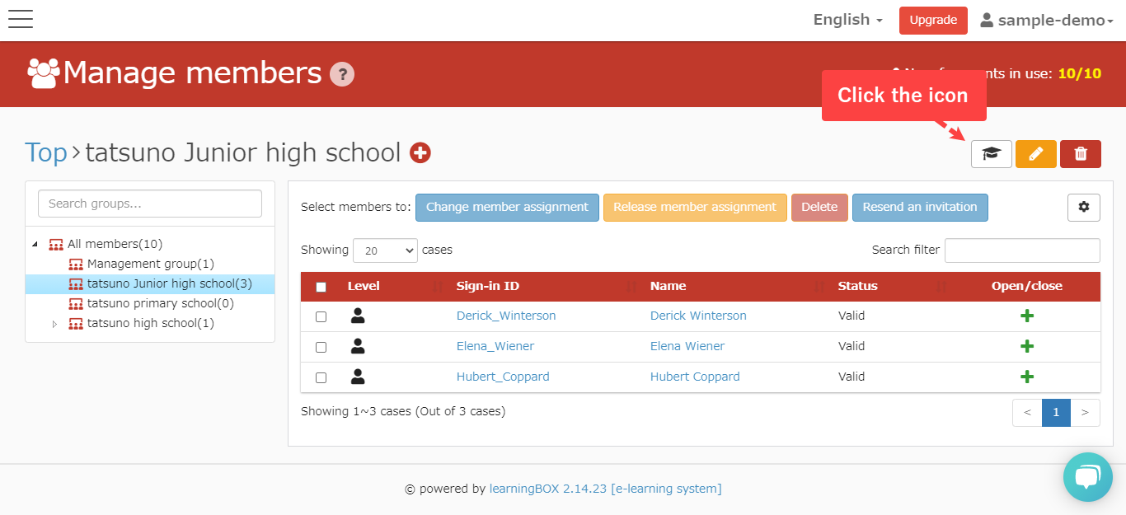Click the help question mark icon
Viewport: 1126px width, 515px height.
(341, 74)
